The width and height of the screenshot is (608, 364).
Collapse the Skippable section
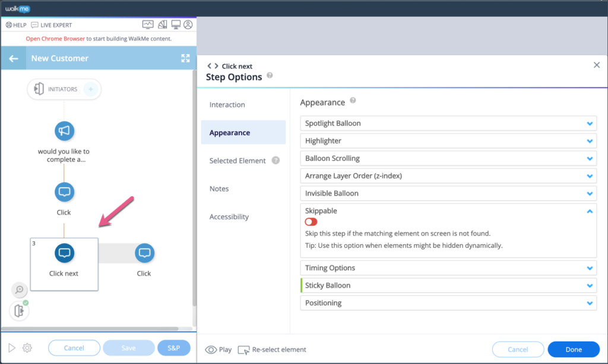click(589, 211)
